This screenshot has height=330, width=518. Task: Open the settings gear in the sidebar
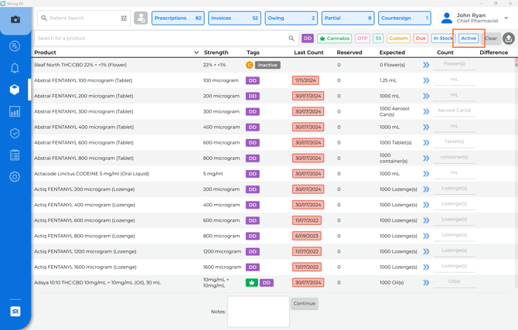tap(15, 177)
